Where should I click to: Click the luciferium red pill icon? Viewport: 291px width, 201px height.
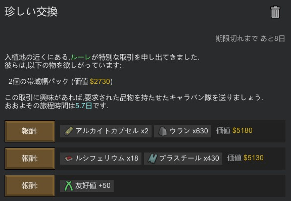[69, 159]
